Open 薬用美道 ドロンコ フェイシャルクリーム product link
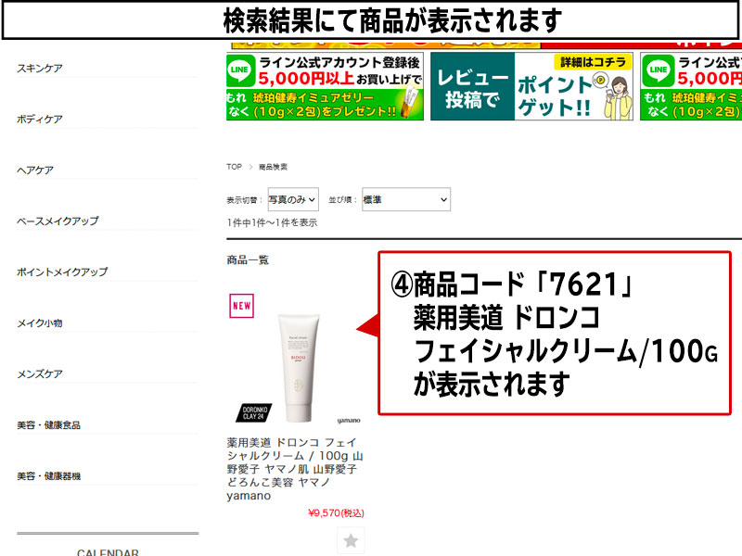742x556 pixels. click(x=295, y=469)
